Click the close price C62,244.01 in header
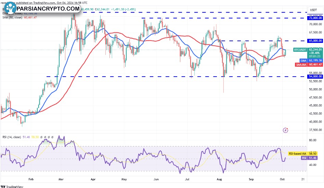The image size is (324, 188). pos(102,9)
